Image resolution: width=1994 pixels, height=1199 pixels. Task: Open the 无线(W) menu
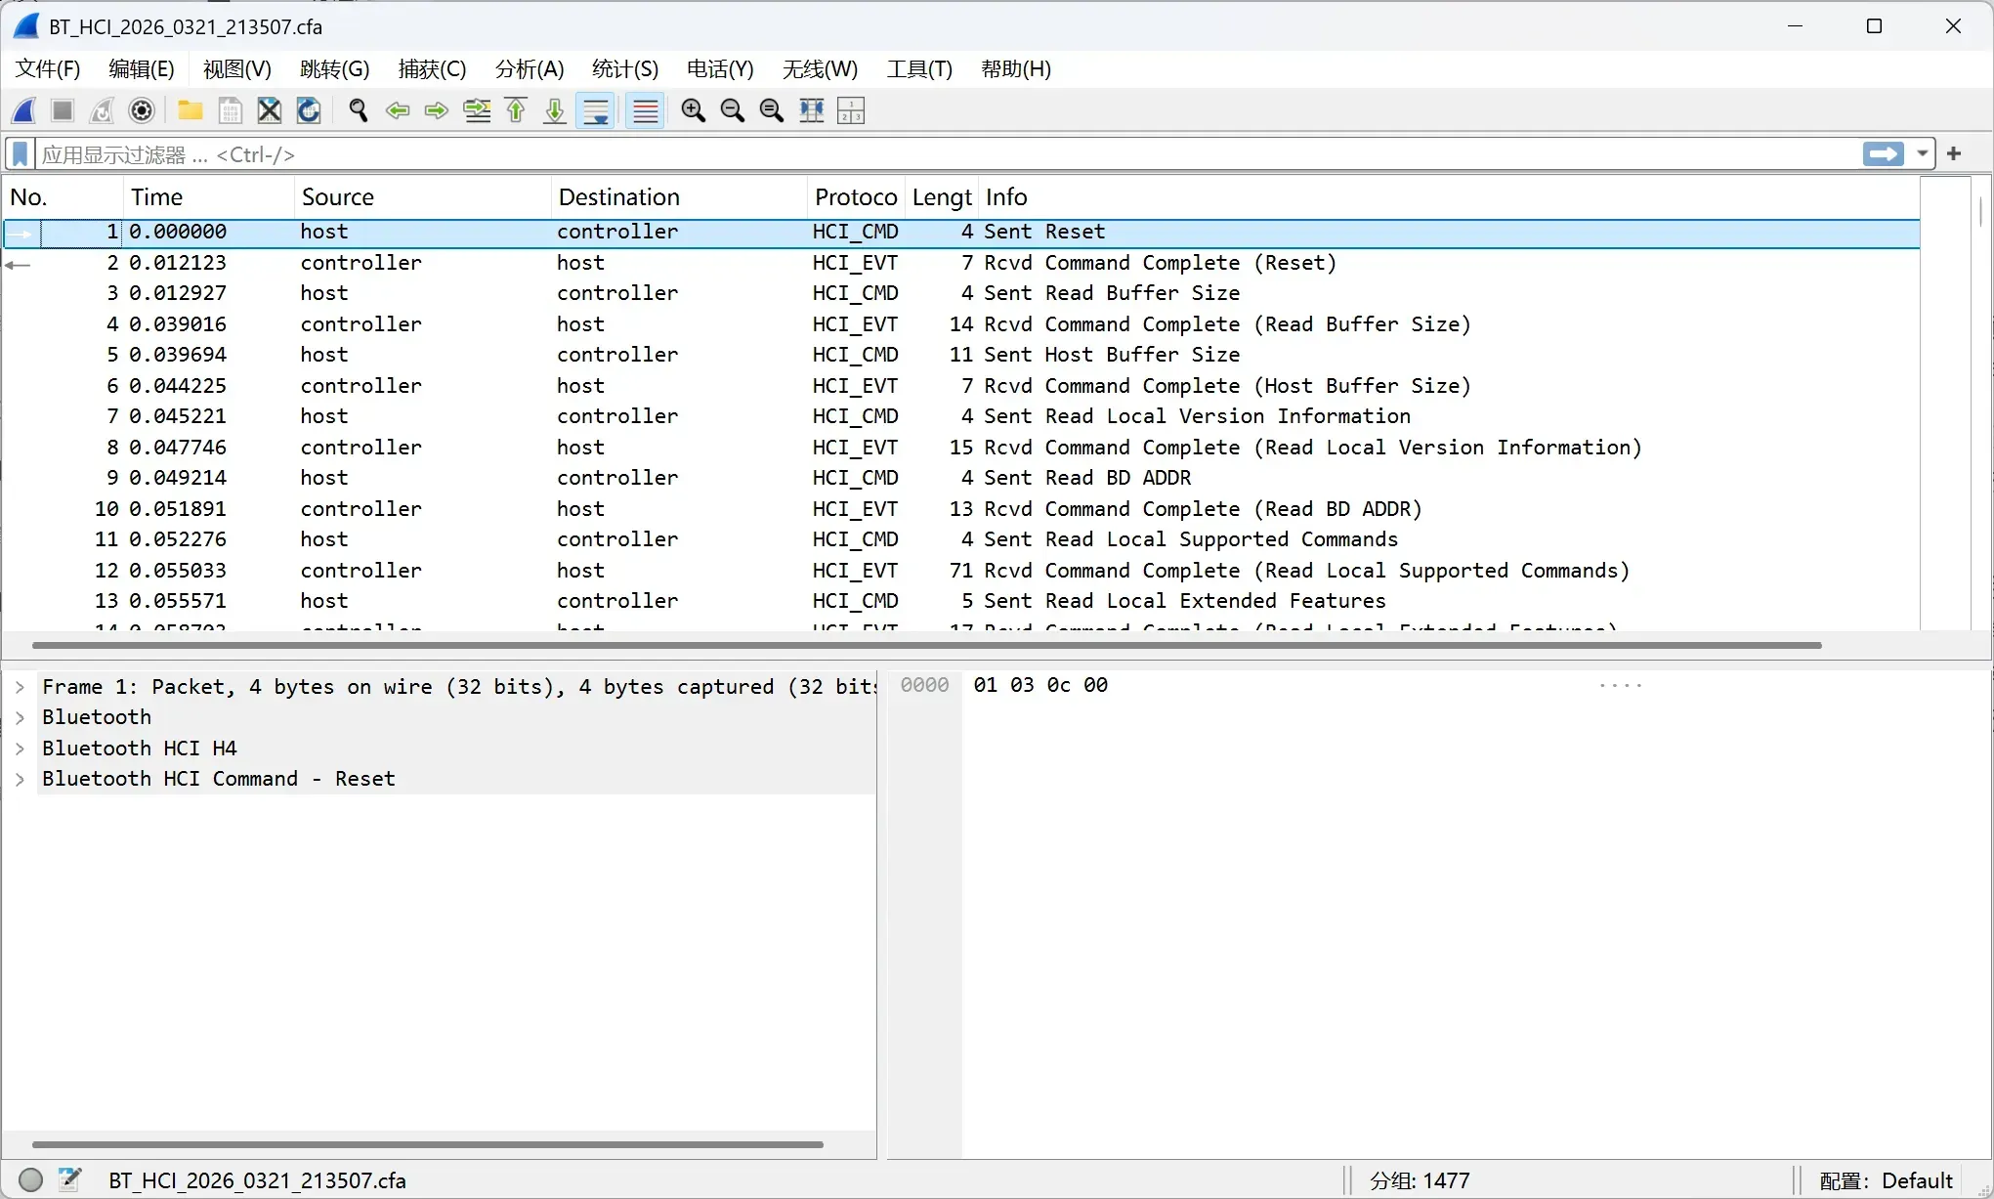(x=820, y=69)
